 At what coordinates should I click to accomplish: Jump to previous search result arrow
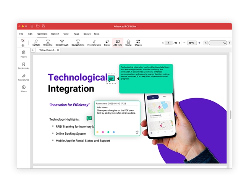point(206,43)
